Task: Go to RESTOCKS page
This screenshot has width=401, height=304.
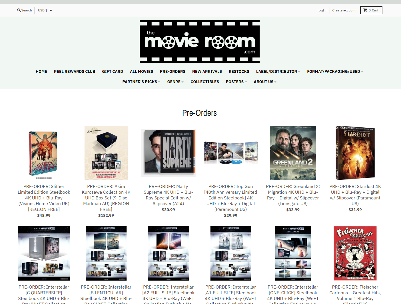Action: click(239, 71)
